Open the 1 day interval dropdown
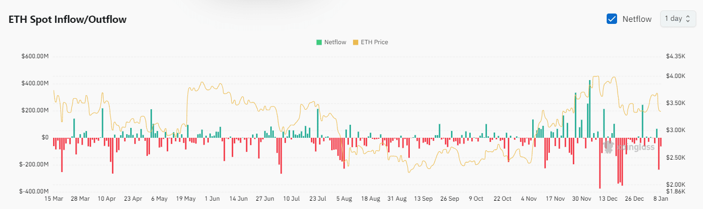 pos(677,19)
